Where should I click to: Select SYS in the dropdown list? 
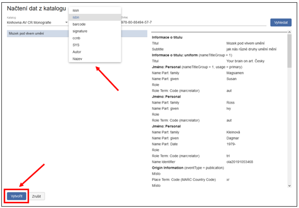(76, 45)
